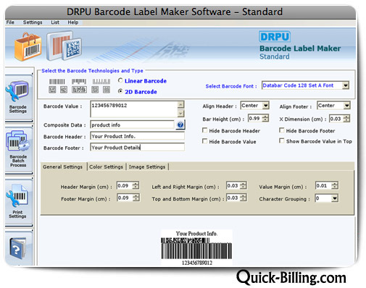This screenshot has width=366, height=288.
Task: Increase the Value Margin value
Action: coord(335,184)
